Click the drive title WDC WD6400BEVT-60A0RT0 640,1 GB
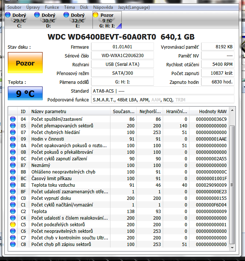 121,37
